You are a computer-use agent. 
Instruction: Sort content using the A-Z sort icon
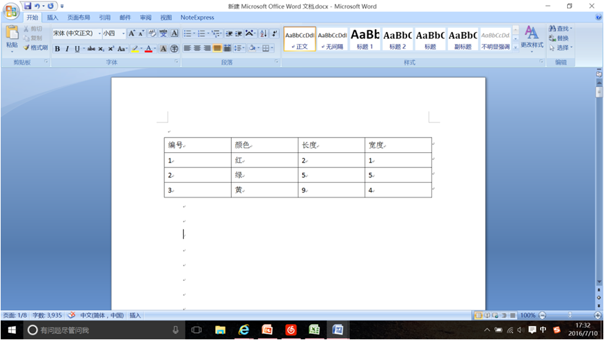pyautogui.click(x=264, y=33)
